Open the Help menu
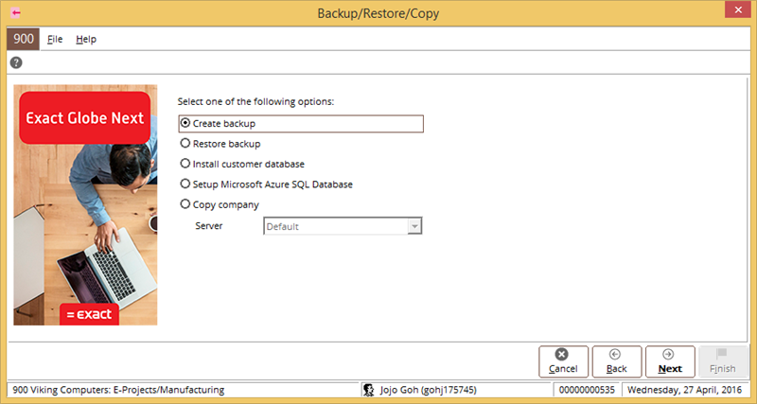 point(86,39)
